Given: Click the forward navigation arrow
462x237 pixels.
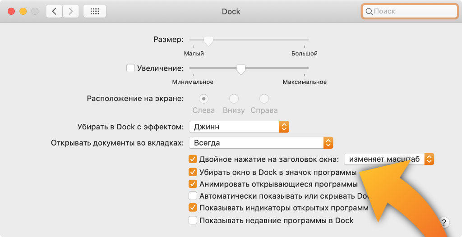Looking at the screenshot, I should pyautogui.click(x=70, y=11).
